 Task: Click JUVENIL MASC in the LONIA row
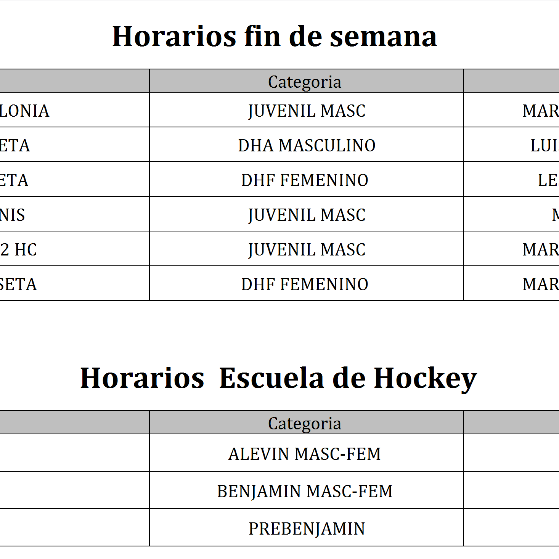pyautogui.click(x=307, y=111)
